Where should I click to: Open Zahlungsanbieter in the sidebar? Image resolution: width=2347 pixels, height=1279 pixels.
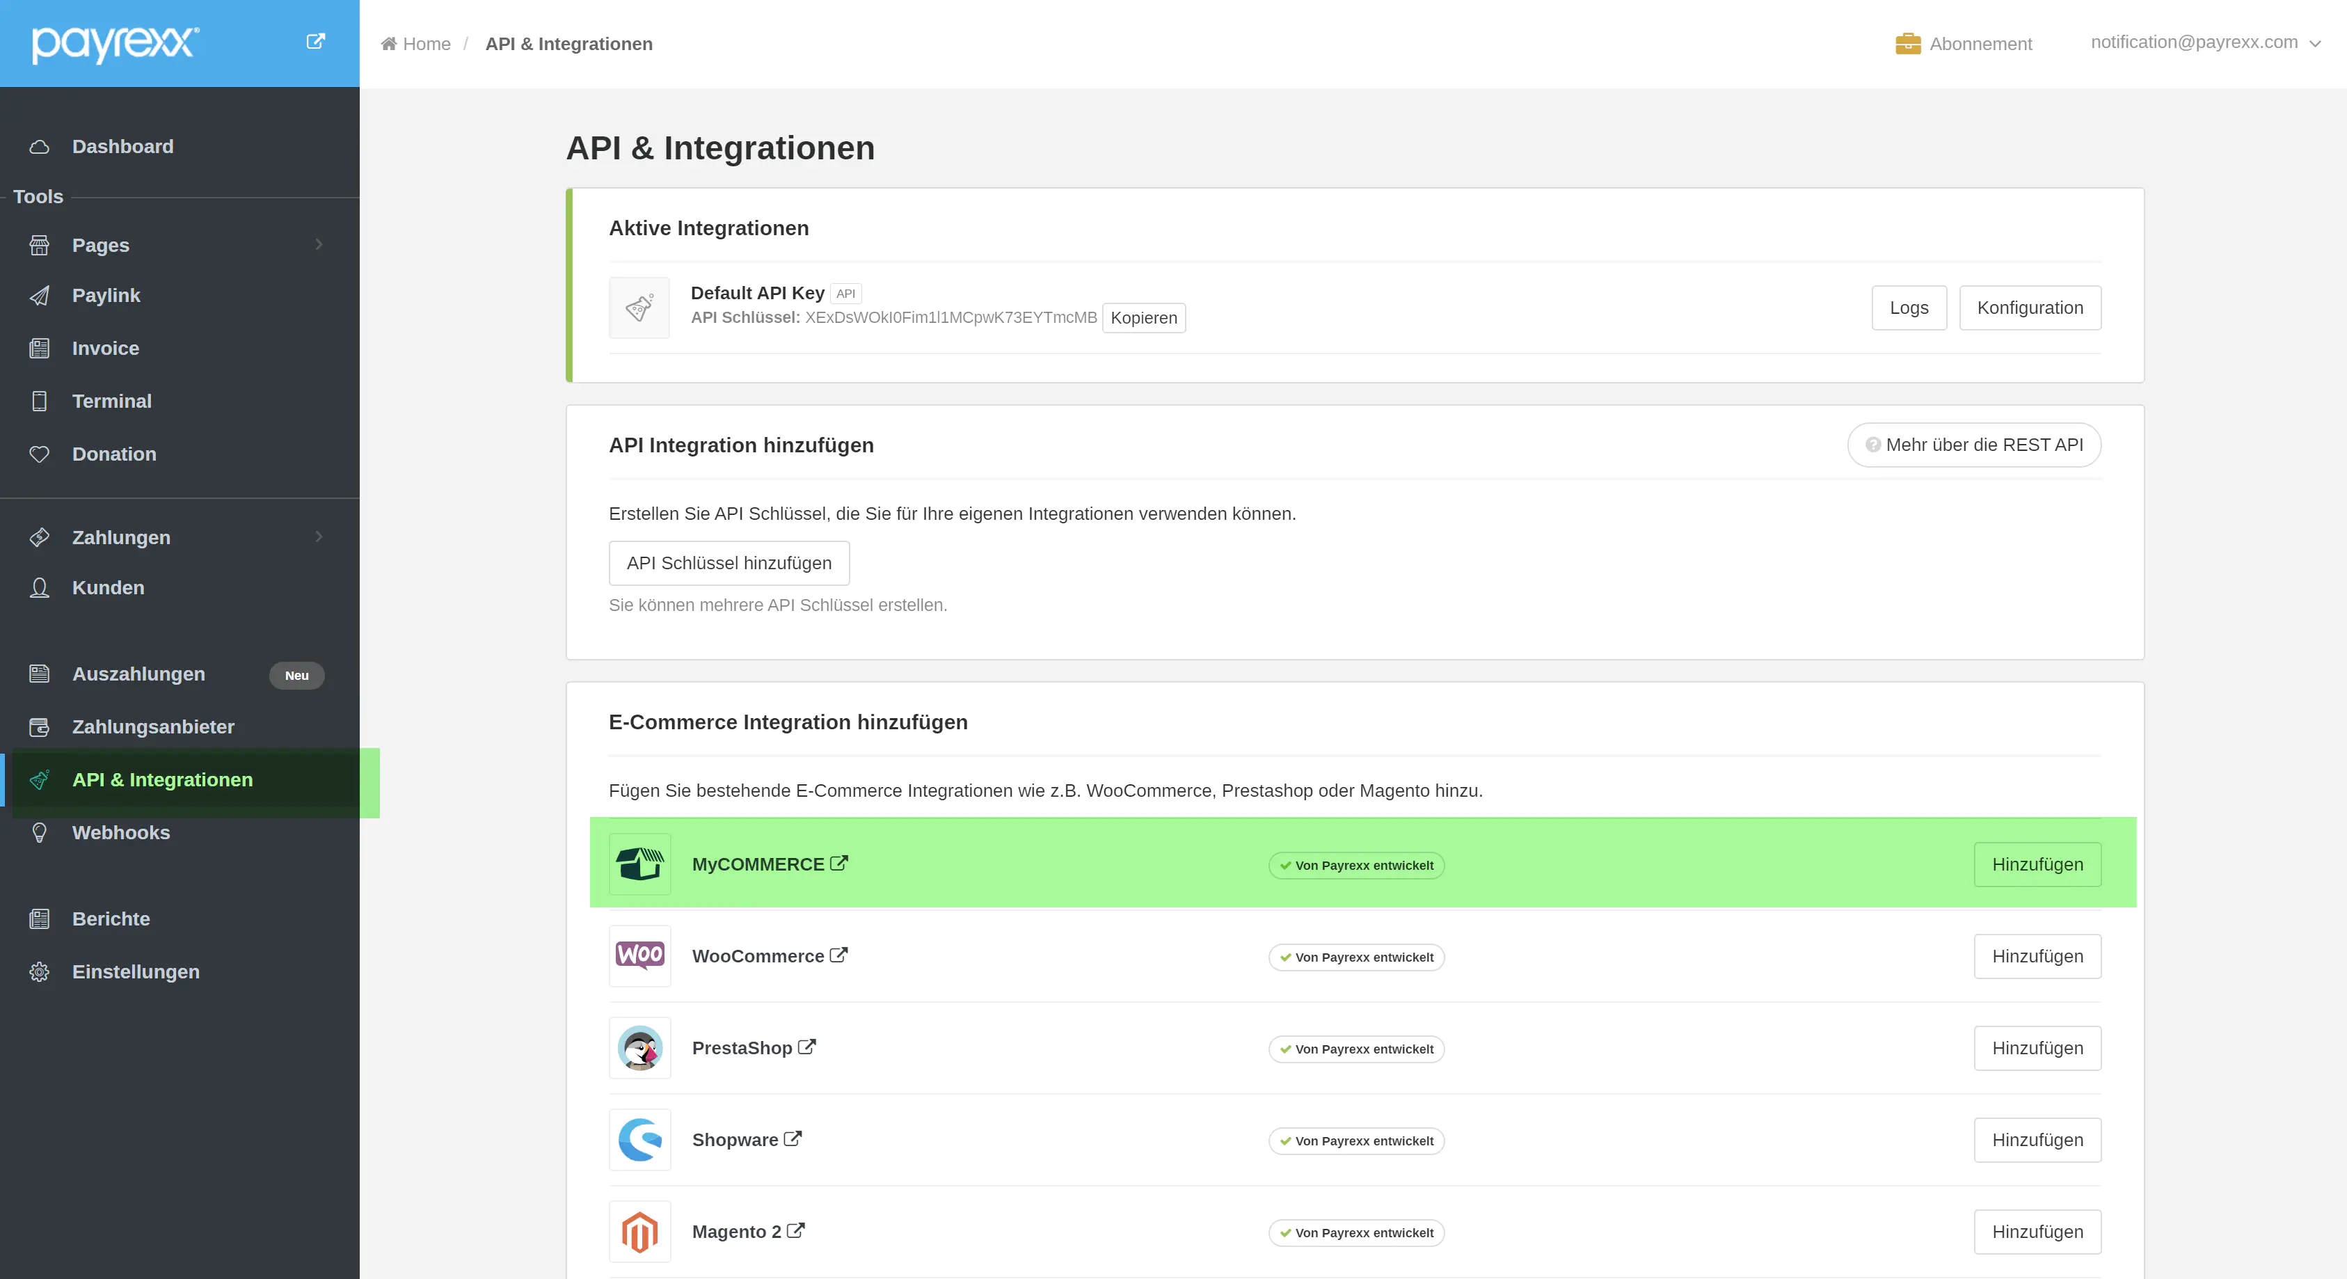tap(153, 727)
